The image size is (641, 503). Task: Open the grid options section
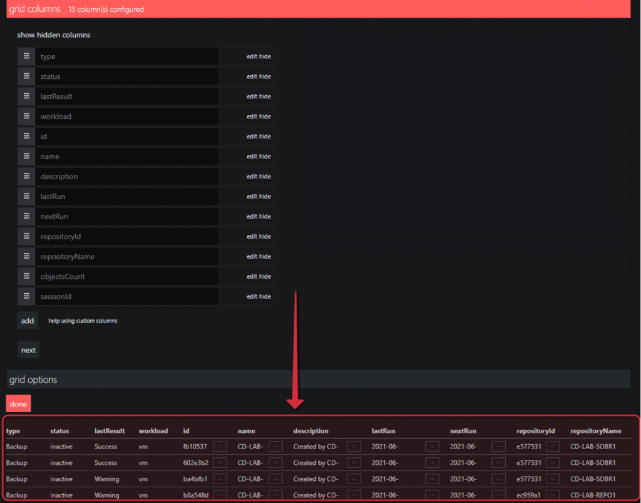tap(33, 379)
